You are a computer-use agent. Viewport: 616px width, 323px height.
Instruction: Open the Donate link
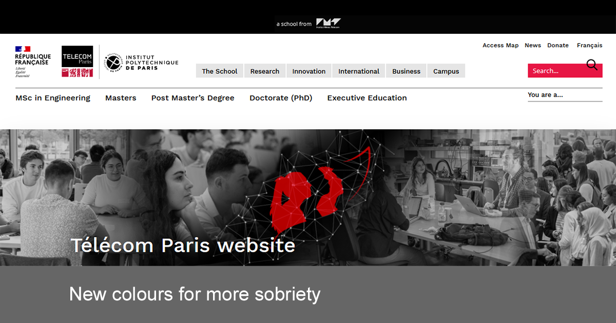point(558,45)
